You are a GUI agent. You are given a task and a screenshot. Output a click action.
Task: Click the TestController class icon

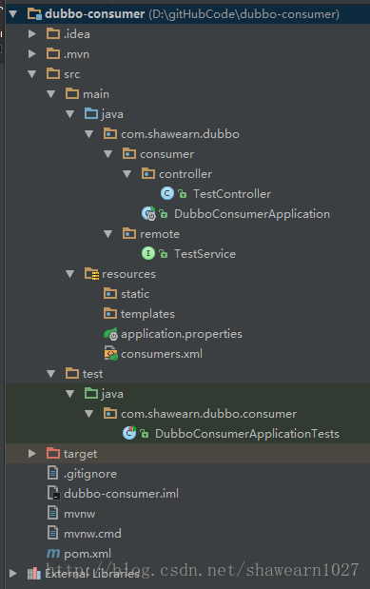167,194
